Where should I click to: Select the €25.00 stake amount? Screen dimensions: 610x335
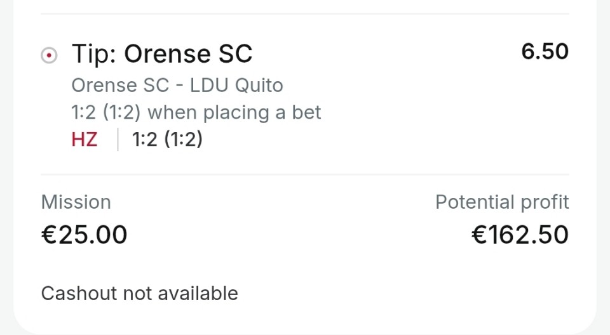(84, 235)
